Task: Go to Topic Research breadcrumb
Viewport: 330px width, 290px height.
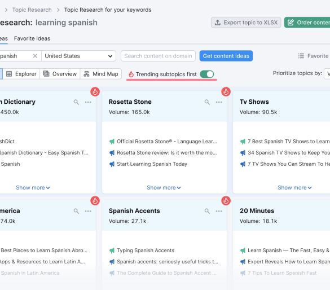Action: (x=32, y=10)
